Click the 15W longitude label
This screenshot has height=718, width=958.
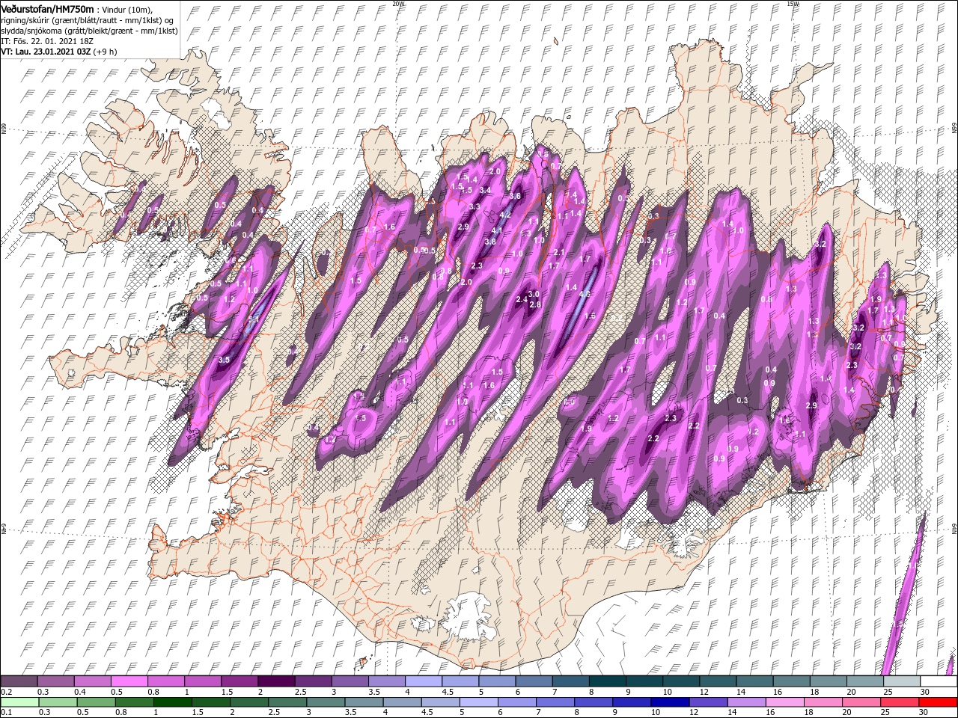pyautogui.click(x=792, y=4)
